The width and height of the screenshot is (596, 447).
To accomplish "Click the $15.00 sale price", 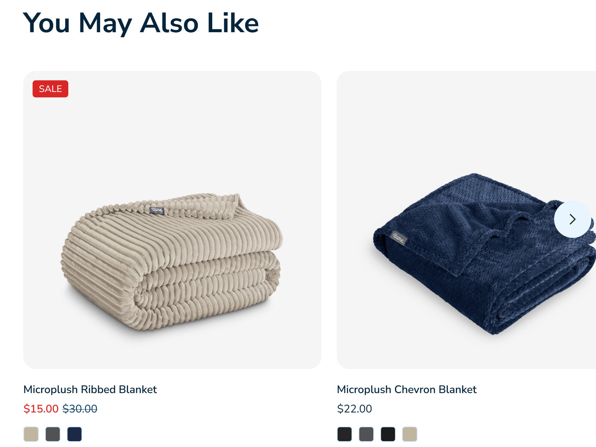I will 41,409.
